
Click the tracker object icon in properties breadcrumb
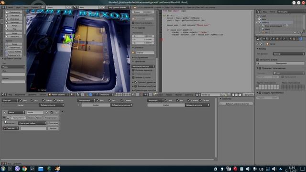[267, 44]
